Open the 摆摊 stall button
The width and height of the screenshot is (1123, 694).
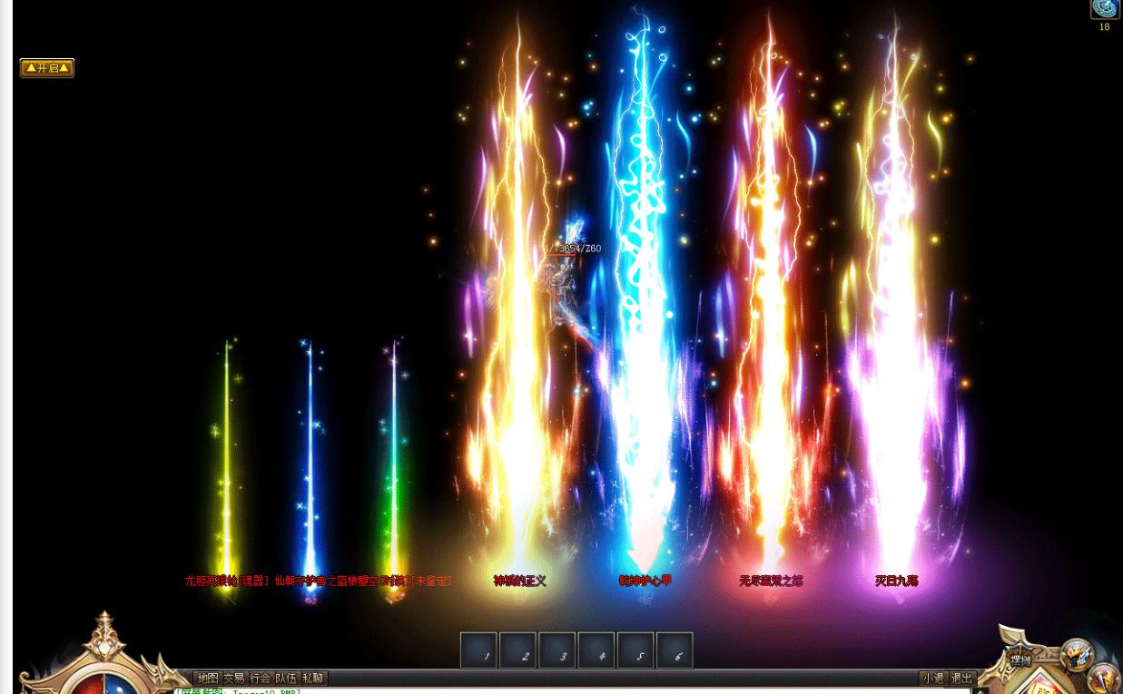1020,660
